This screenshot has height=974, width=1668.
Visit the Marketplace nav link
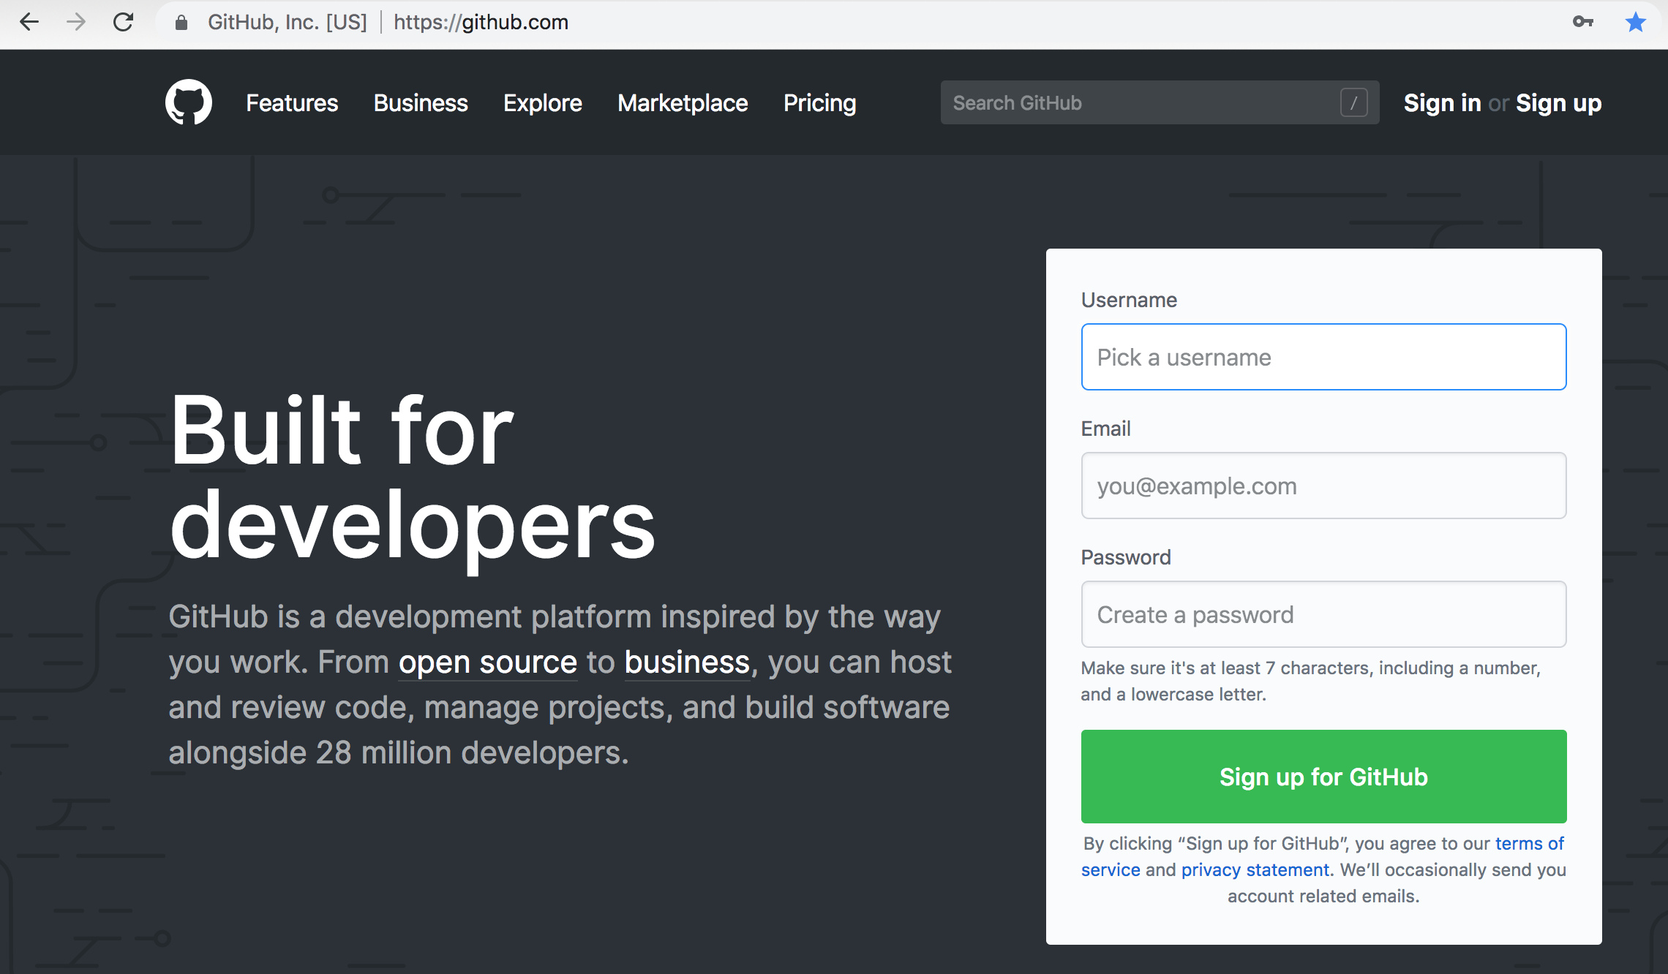pos(683,103)
